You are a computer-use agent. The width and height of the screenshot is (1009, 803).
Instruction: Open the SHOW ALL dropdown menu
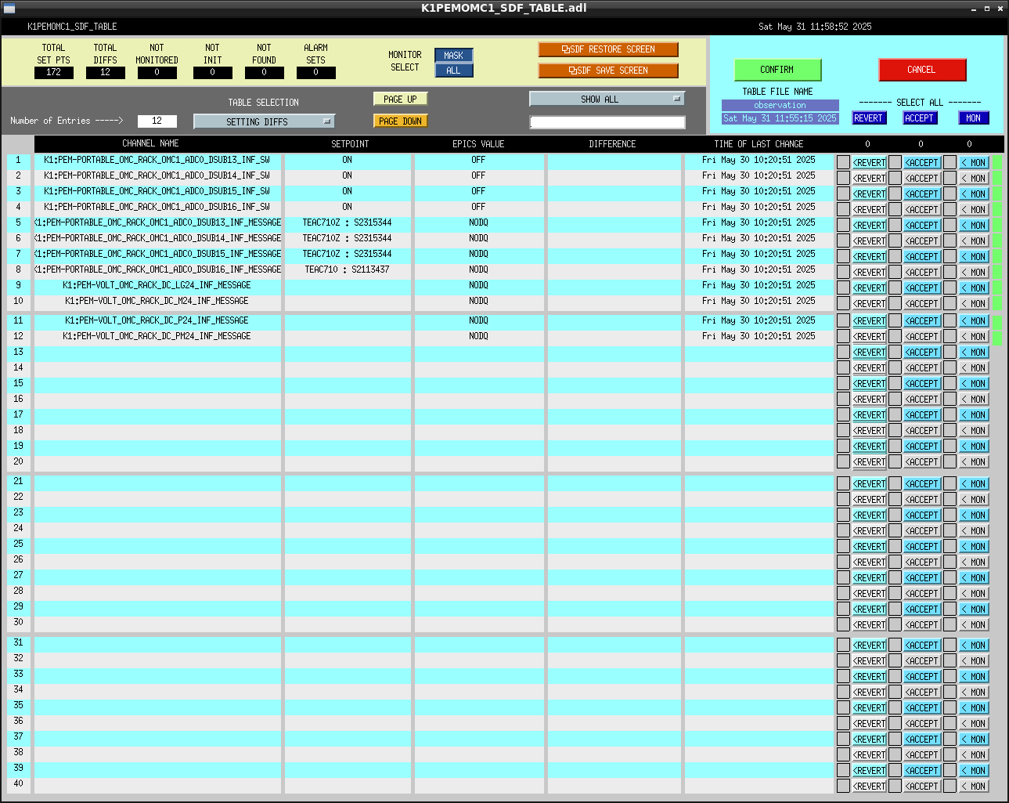point(607,99)
